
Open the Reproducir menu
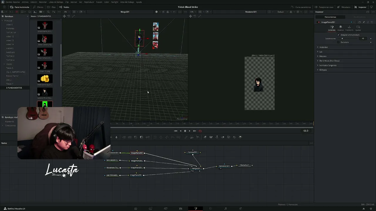89,2
